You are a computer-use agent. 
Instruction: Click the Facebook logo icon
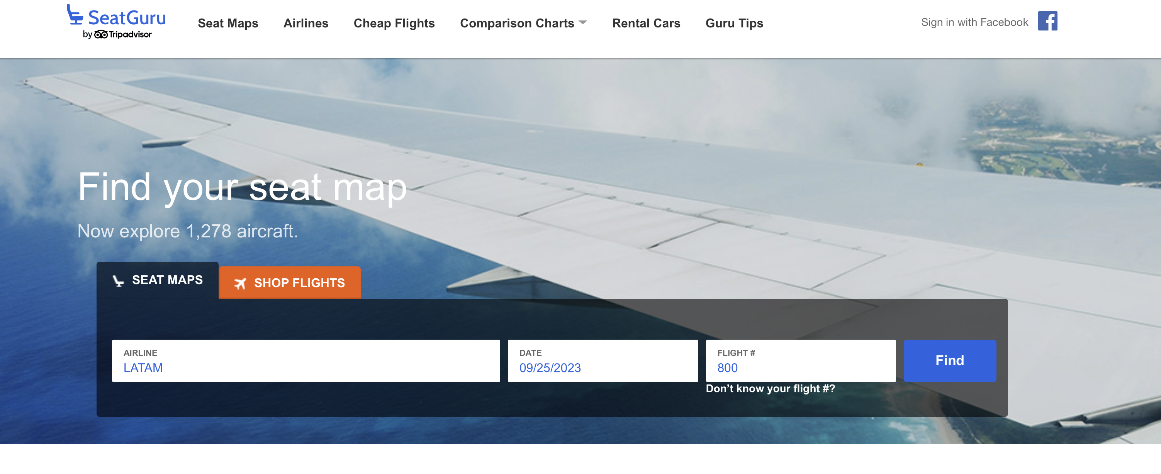pyautogui.click(x=1047, y=21)
